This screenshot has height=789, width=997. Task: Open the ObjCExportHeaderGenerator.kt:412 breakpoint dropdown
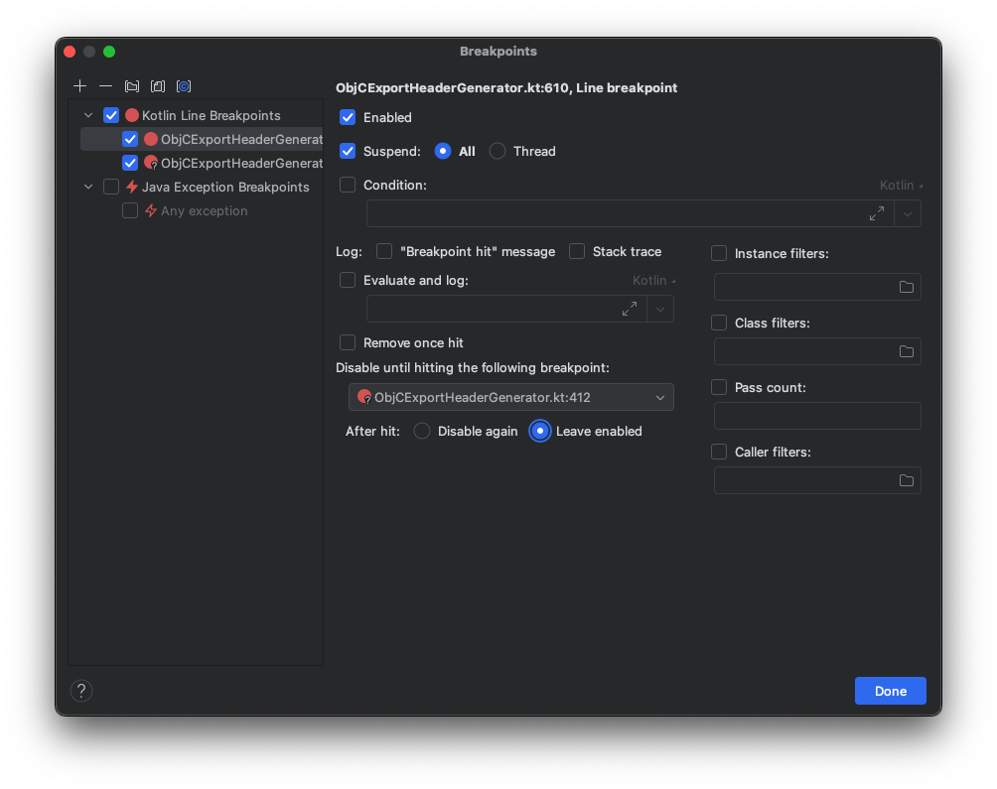click(659, 397)
